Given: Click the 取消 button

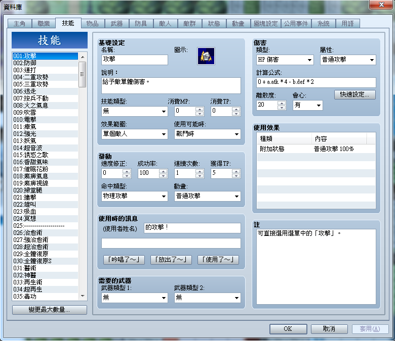Looking at the screenshot, I should click(x=329, y=329).
